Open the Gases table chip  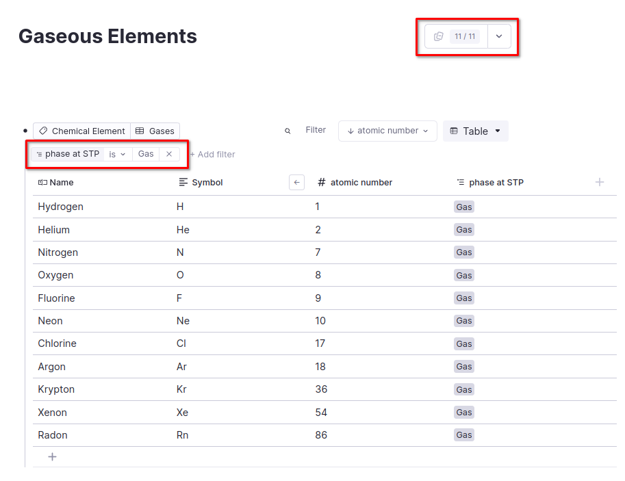155,131
